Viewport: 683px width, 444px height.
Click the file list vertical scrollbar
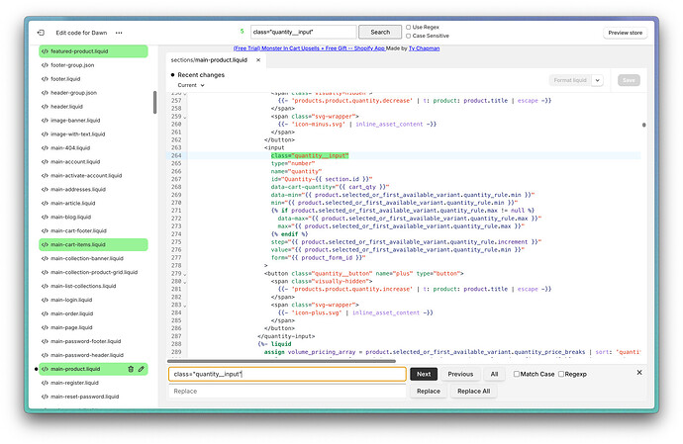click(x=154, y=102)
